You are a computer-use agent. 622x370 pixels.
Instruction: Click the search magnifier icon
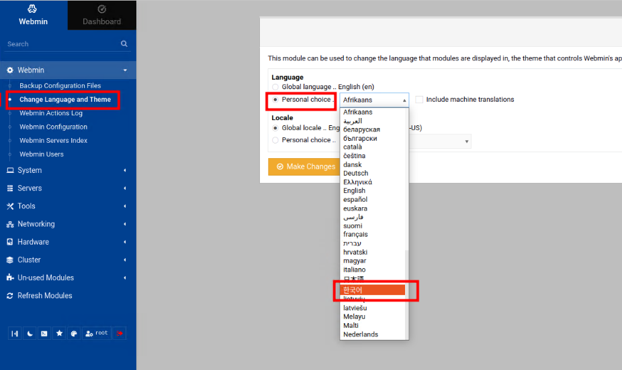coord(124,44)
